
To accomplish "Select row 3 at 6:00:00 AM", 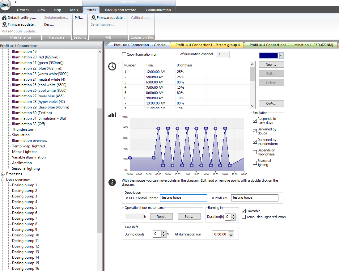I will click(186, 82).
